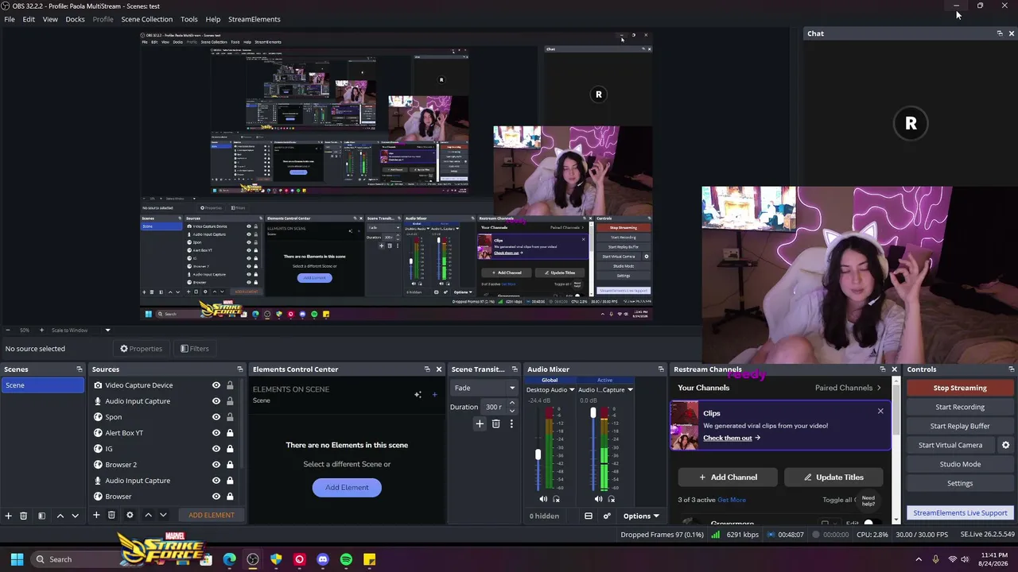Remove the selected scene using the trash icon
The image size is (1018, 572).
tap(23, 516)
